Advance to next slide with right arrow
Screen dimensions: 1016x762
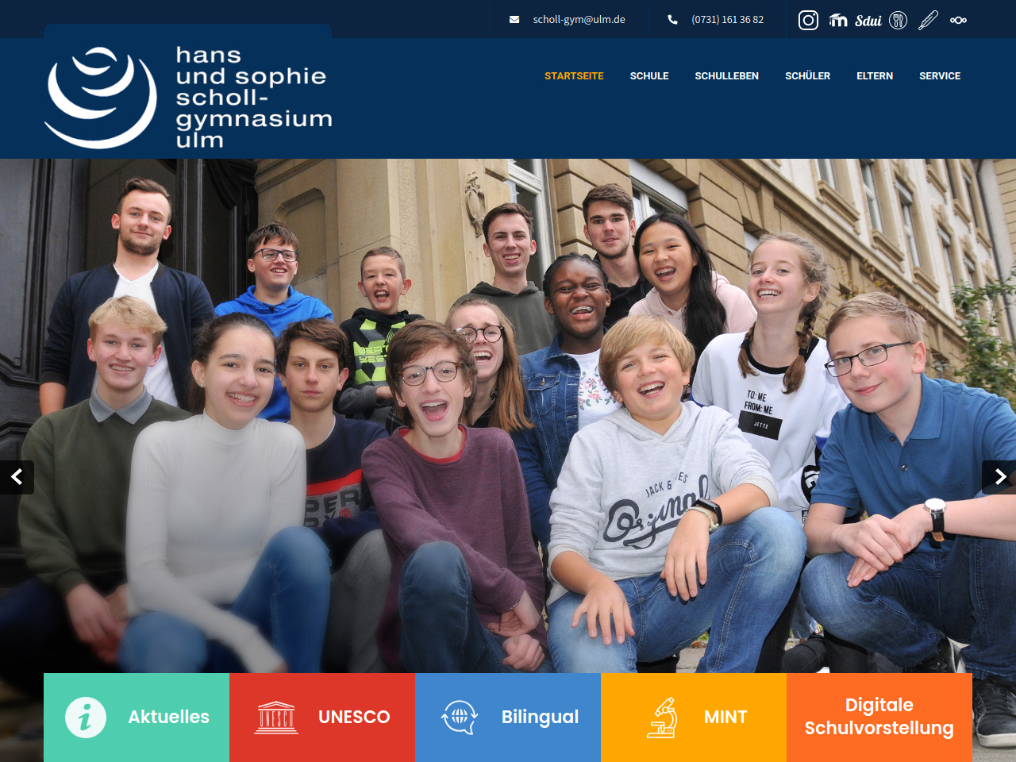999,477
